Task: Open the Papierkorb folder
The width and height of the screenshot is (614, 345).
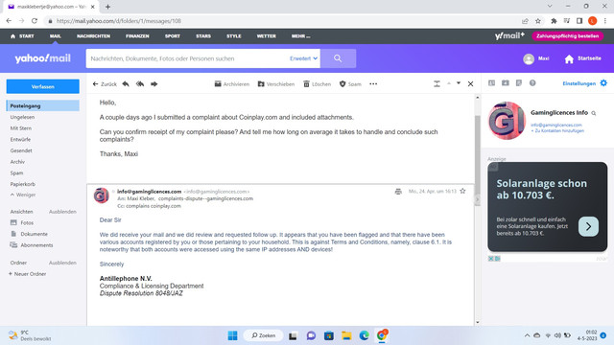Action: [x=23, y=184]
